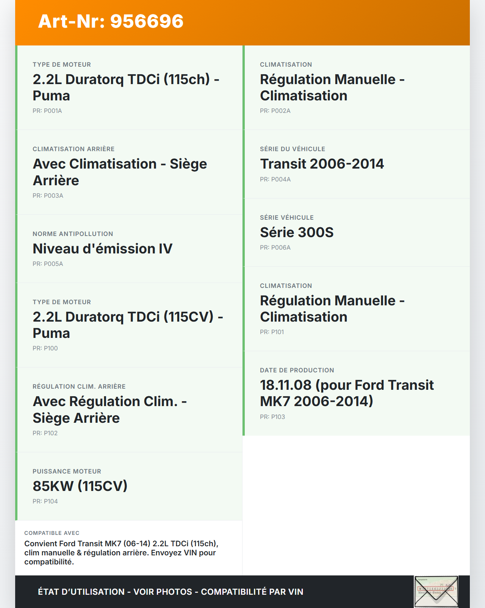
Task: Click the Transit 2006-2014 vehicle series value
Action: pos(322,164)
